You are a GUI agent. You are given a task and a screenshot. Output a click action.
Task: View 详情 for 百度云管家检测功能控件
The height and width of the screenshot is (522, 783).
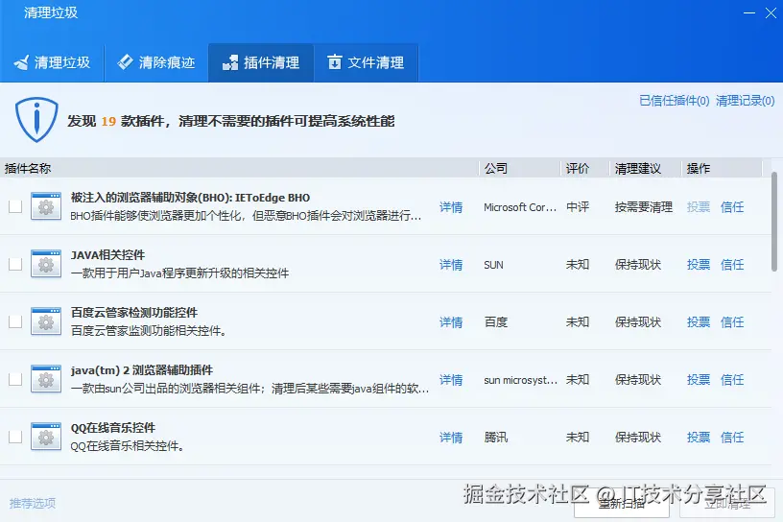tap(451, 322)
